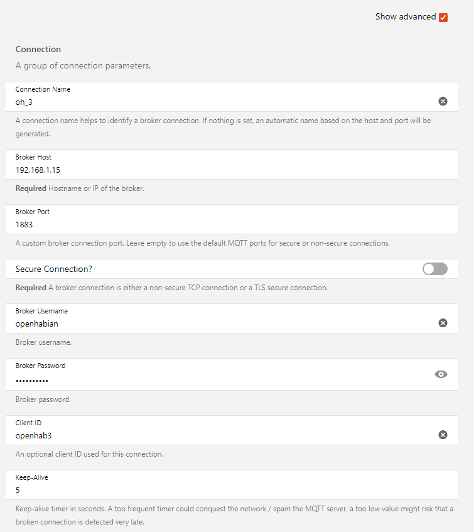Image resolution: width=474 pixels, height=532 pixels.
Task: Click the 'A group of connection parameters' subtitle
Action: tap(83, 65)
